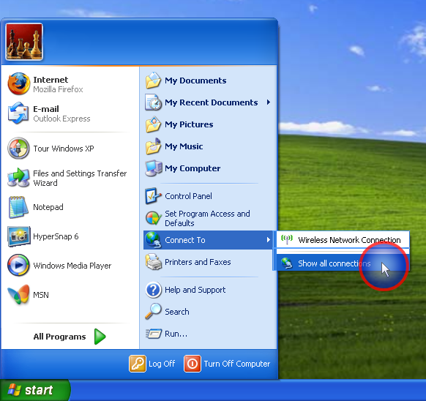Image resolution: width=426 pixels, height=401 pixels.
Task: Open Mozilla Firefox icon
Action: point(18,83)
